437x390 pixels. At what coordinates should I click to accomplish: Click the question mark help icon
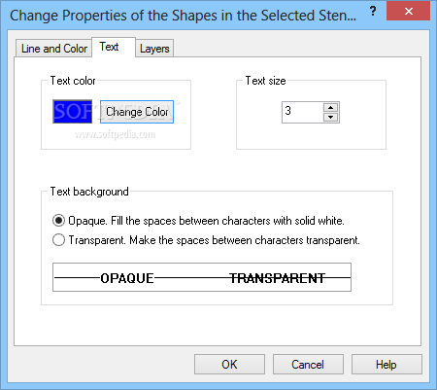[x=373, y=12]
